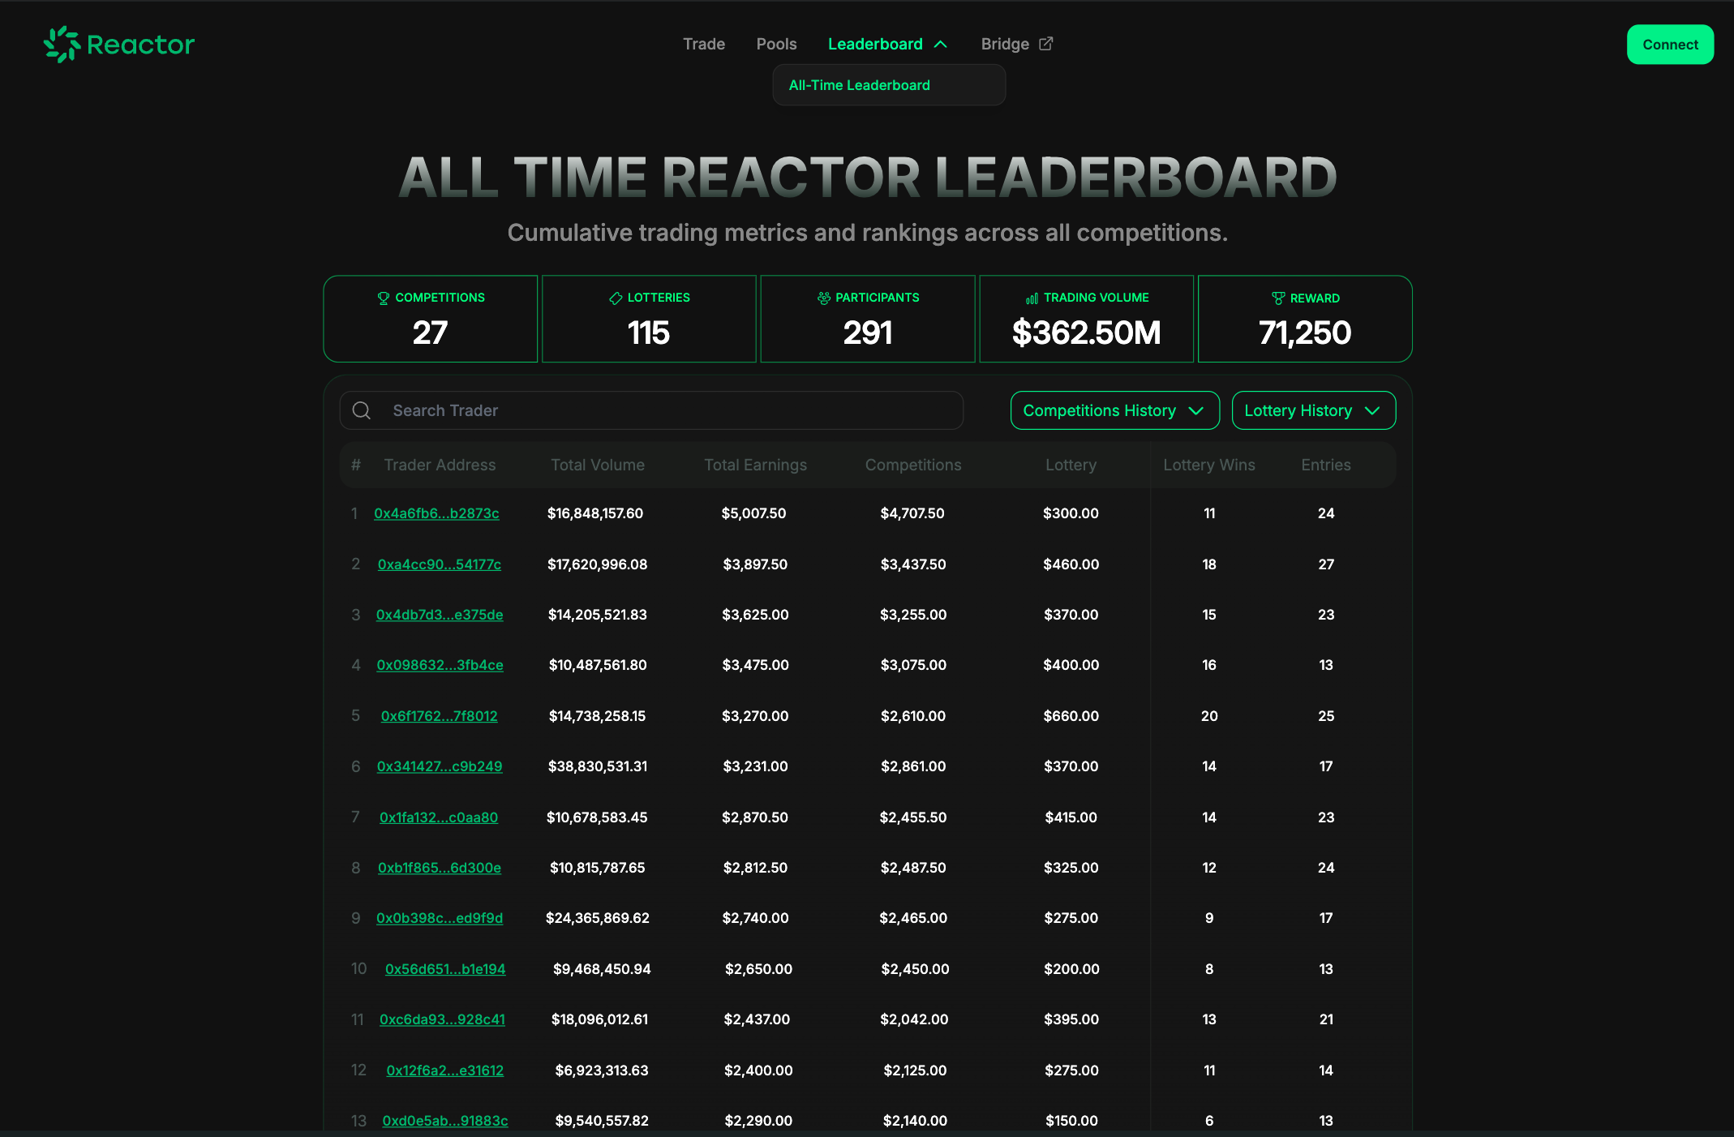The width and height of the screenshot is (1734, 1137).
Task: Collapse the Leaderboard menu chevron
Action: point(941,44)
